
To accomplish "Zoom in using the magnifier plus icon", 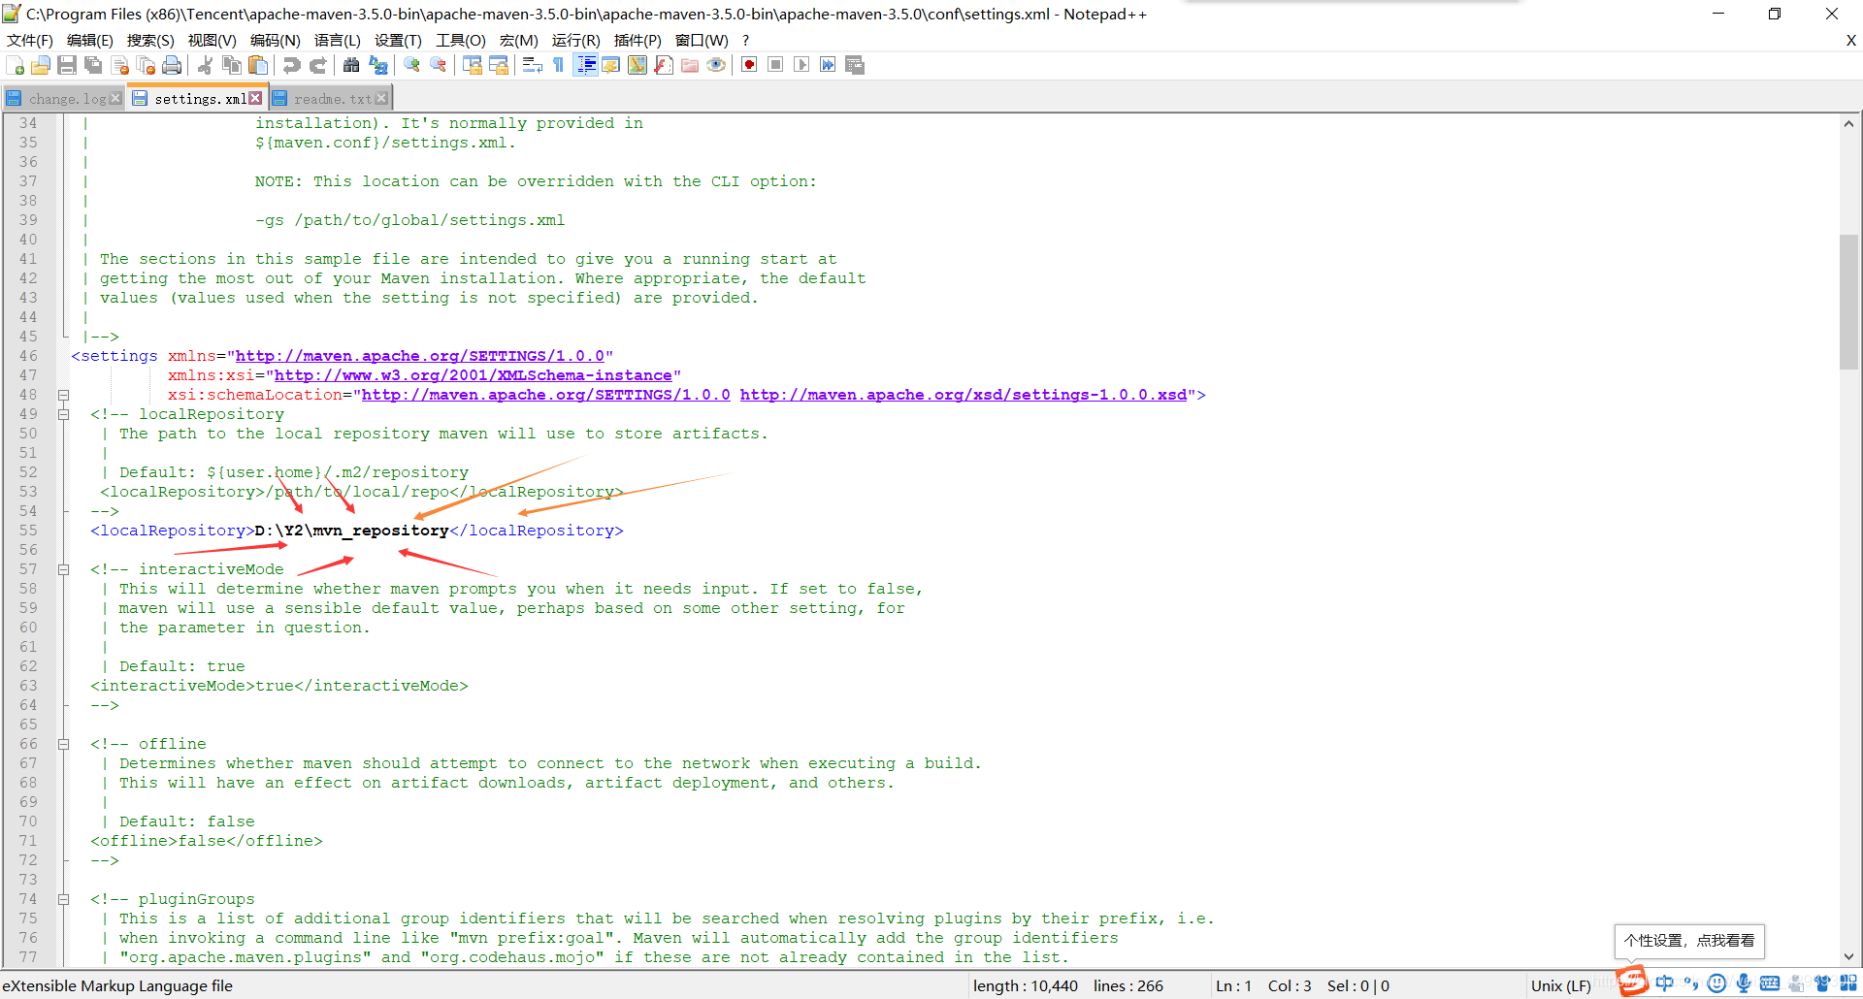I will [412, 65].
